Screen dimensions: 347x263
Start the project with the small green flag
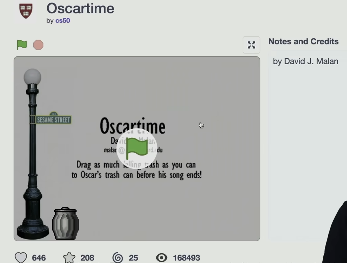tap(22, 45)
